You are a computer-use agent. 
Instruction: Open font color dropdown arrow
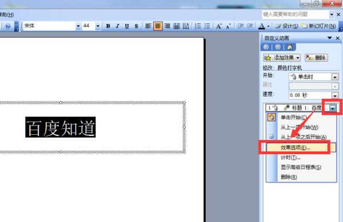(x=269, y=26)
